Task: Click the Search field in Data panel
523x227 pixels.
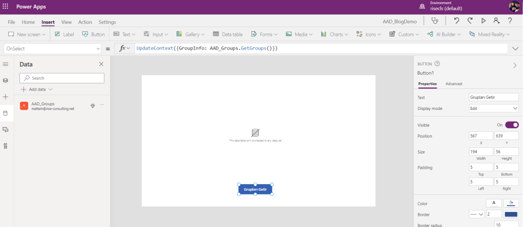Action: pyautogui.click(x=62, y=78)
